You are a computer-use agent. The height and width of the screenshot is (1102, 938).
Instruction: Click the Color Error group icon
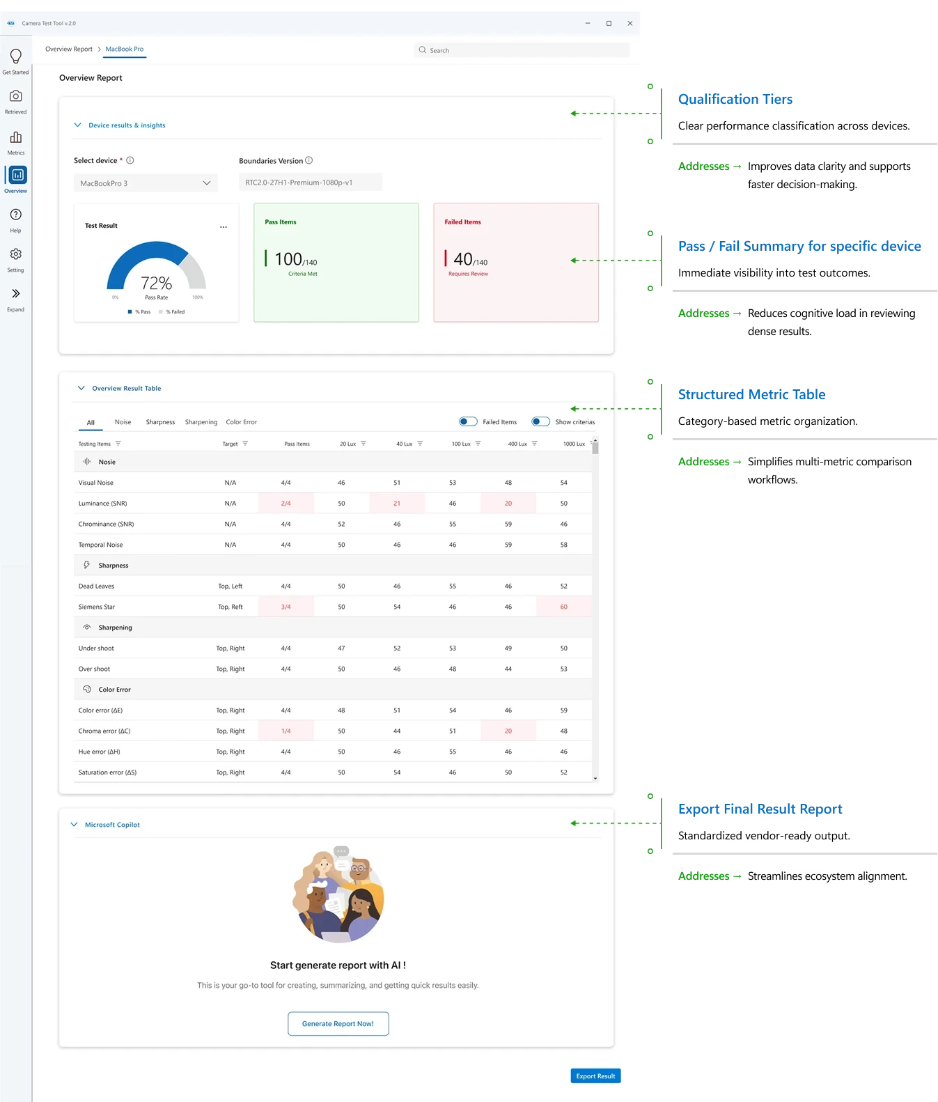point(87,690)
